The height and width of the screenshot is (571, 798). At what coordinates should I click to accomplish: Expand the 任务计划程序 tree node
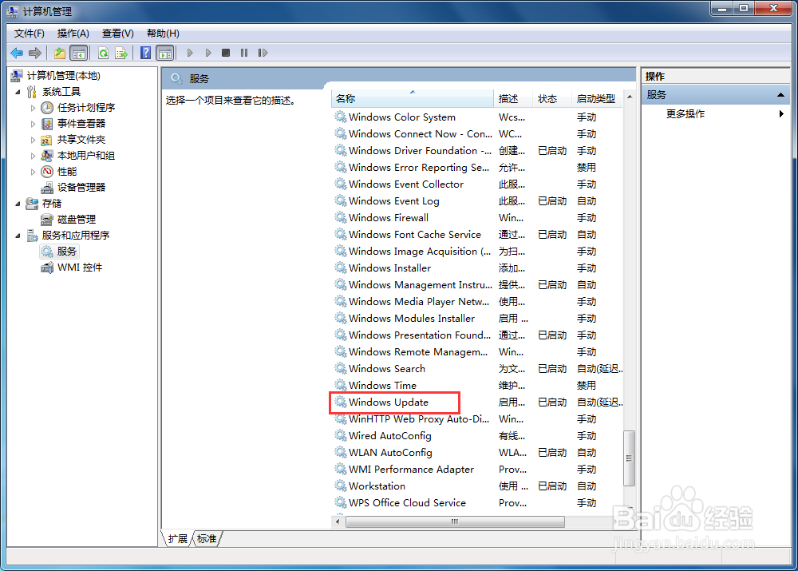(33, 108)
